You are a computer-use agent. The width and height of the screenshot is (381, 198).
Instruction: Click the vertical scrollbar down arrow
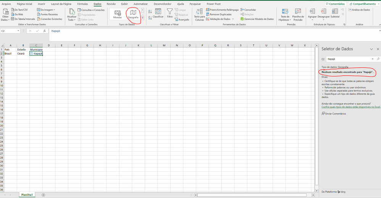pyautogui.click(x=316, y=191)
